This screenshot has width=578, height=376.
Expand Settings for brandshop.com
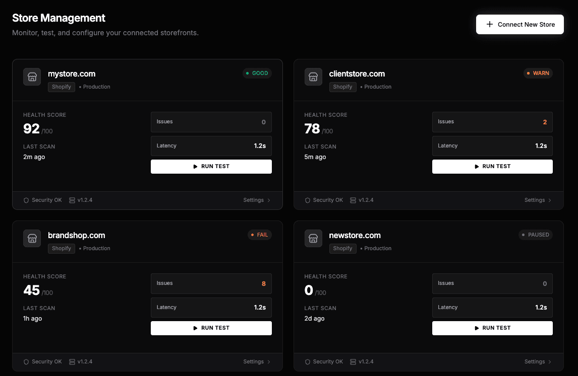(257, 362)
